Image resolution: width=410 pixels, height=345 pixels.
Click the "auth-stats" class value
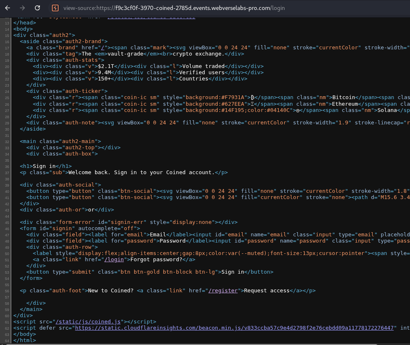(x=81, y=60)
